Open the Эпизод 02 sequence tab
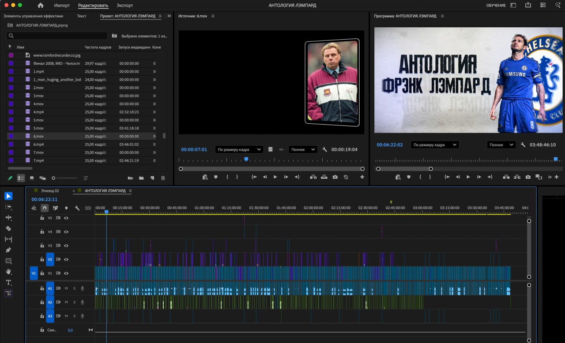This screenshot has width=565, height=343. pyautogui.click(x=49, y=191)
